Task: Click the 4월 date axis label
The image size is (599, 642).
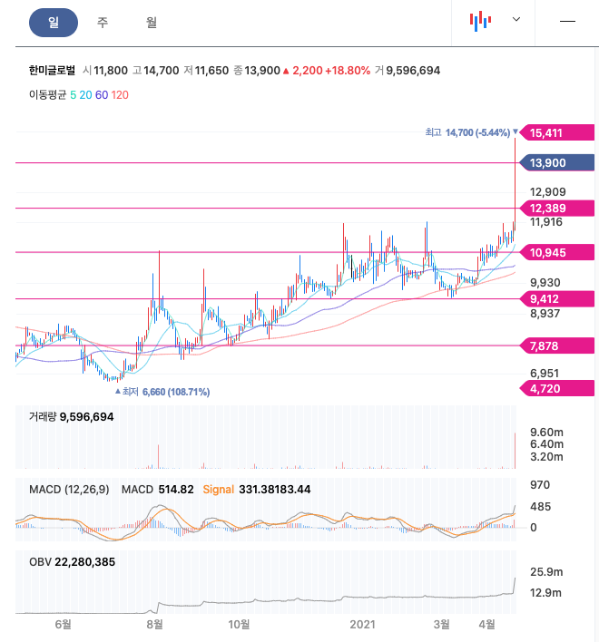Action: point(486,625)
